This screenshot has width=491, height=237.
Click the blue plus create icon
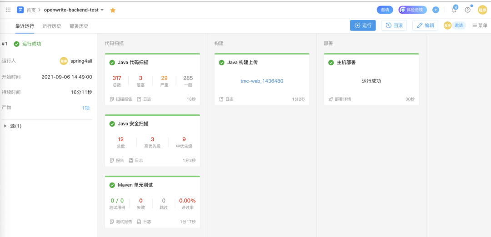click(x=436, y=10)
